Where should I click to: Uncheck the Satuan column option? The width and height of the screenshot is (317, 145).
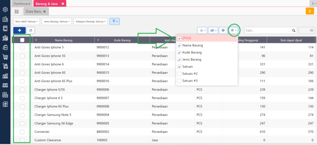coord(179,67)
